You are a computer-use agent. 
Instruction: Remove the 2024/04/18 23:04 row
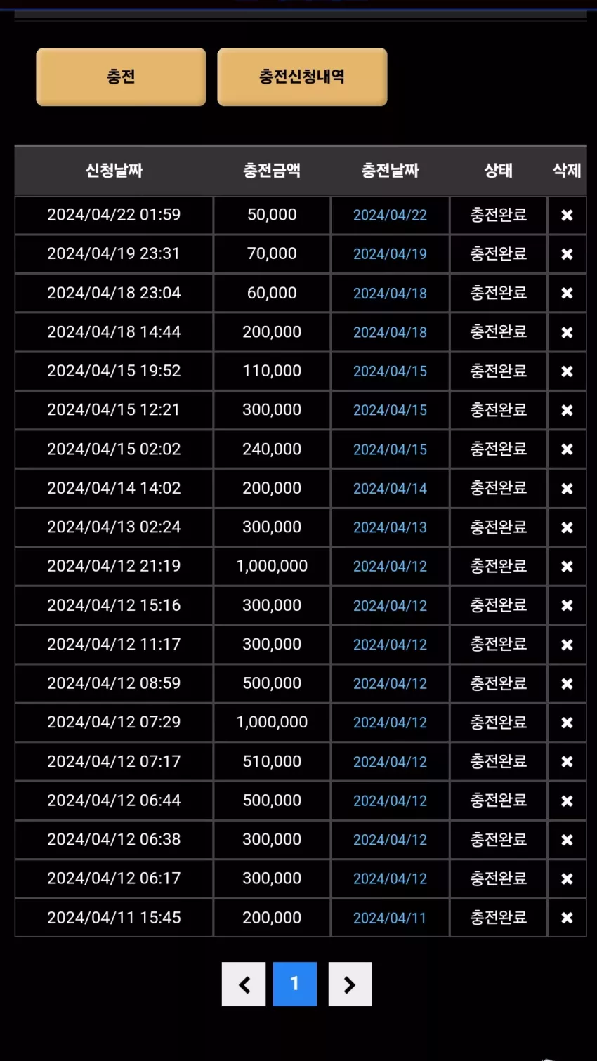(567, 294)
